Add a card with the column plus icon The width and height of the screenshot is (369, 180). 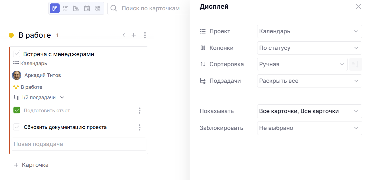click(x=134, y=35)
